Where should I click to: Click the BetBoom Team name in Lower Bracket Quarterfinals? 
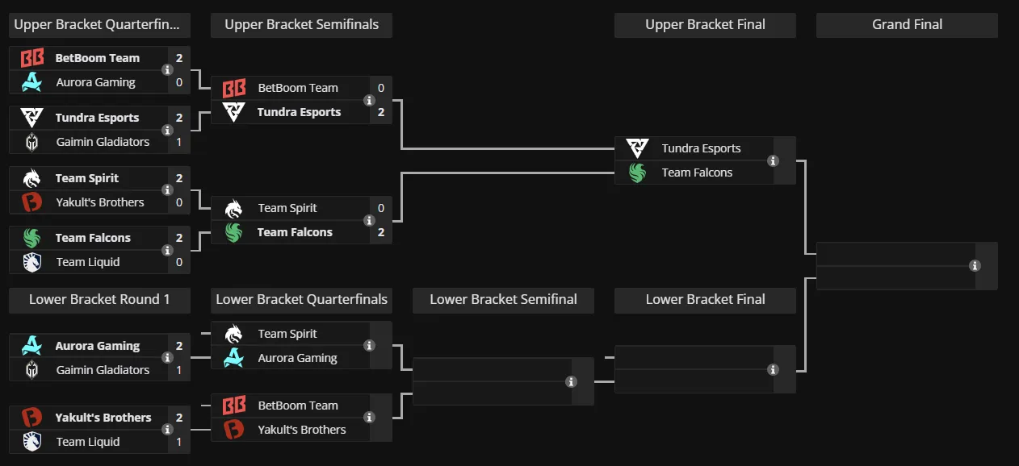298,406
